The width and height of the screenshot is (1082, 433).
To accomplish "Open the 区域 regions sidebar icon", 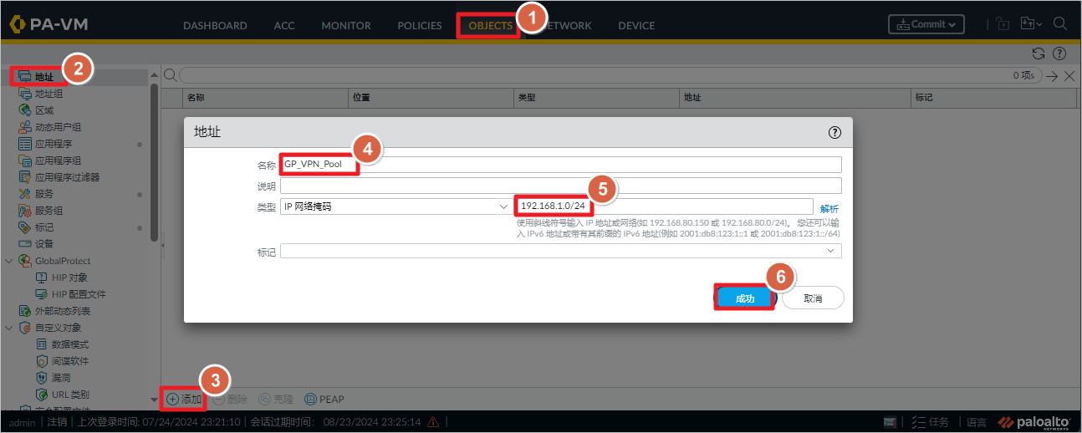I will click(x=25, y=110).
